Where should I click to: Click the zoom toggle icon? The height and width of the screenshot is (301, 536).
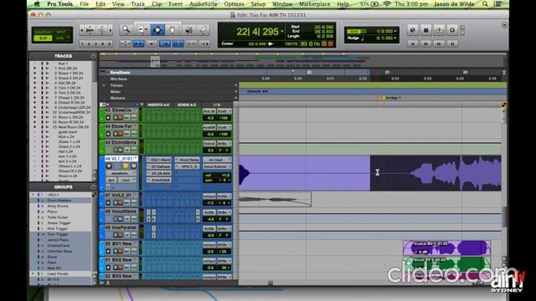[125, 43]
